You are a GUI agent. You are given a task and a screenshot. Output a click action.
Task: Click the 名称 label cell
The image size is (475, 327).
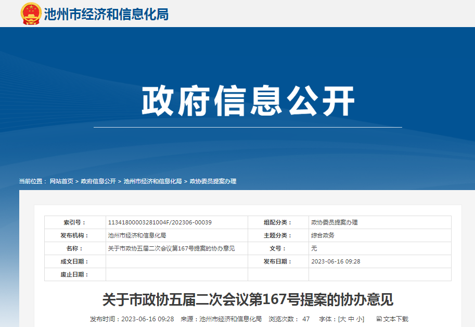click(x=75, y=248)
